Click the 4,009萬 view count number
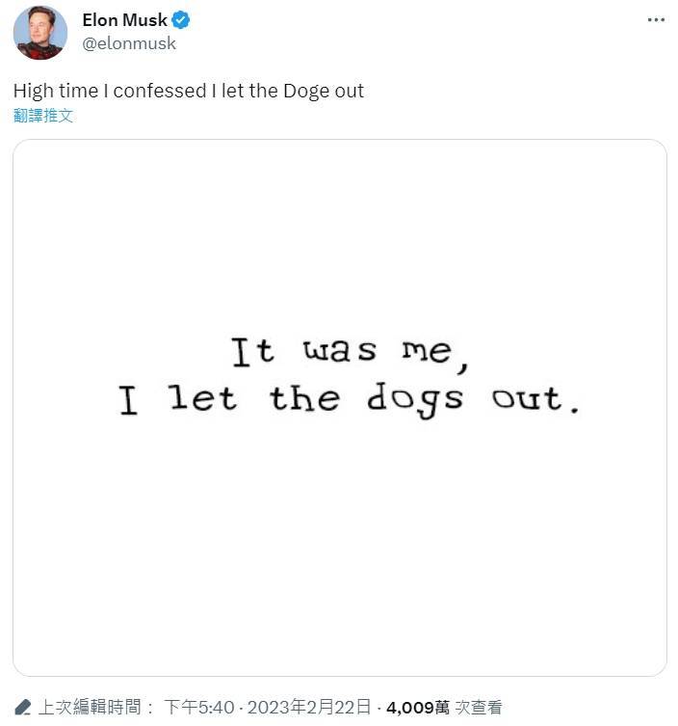The width and height of the screenshot is (678, 726). pos(418,708)
